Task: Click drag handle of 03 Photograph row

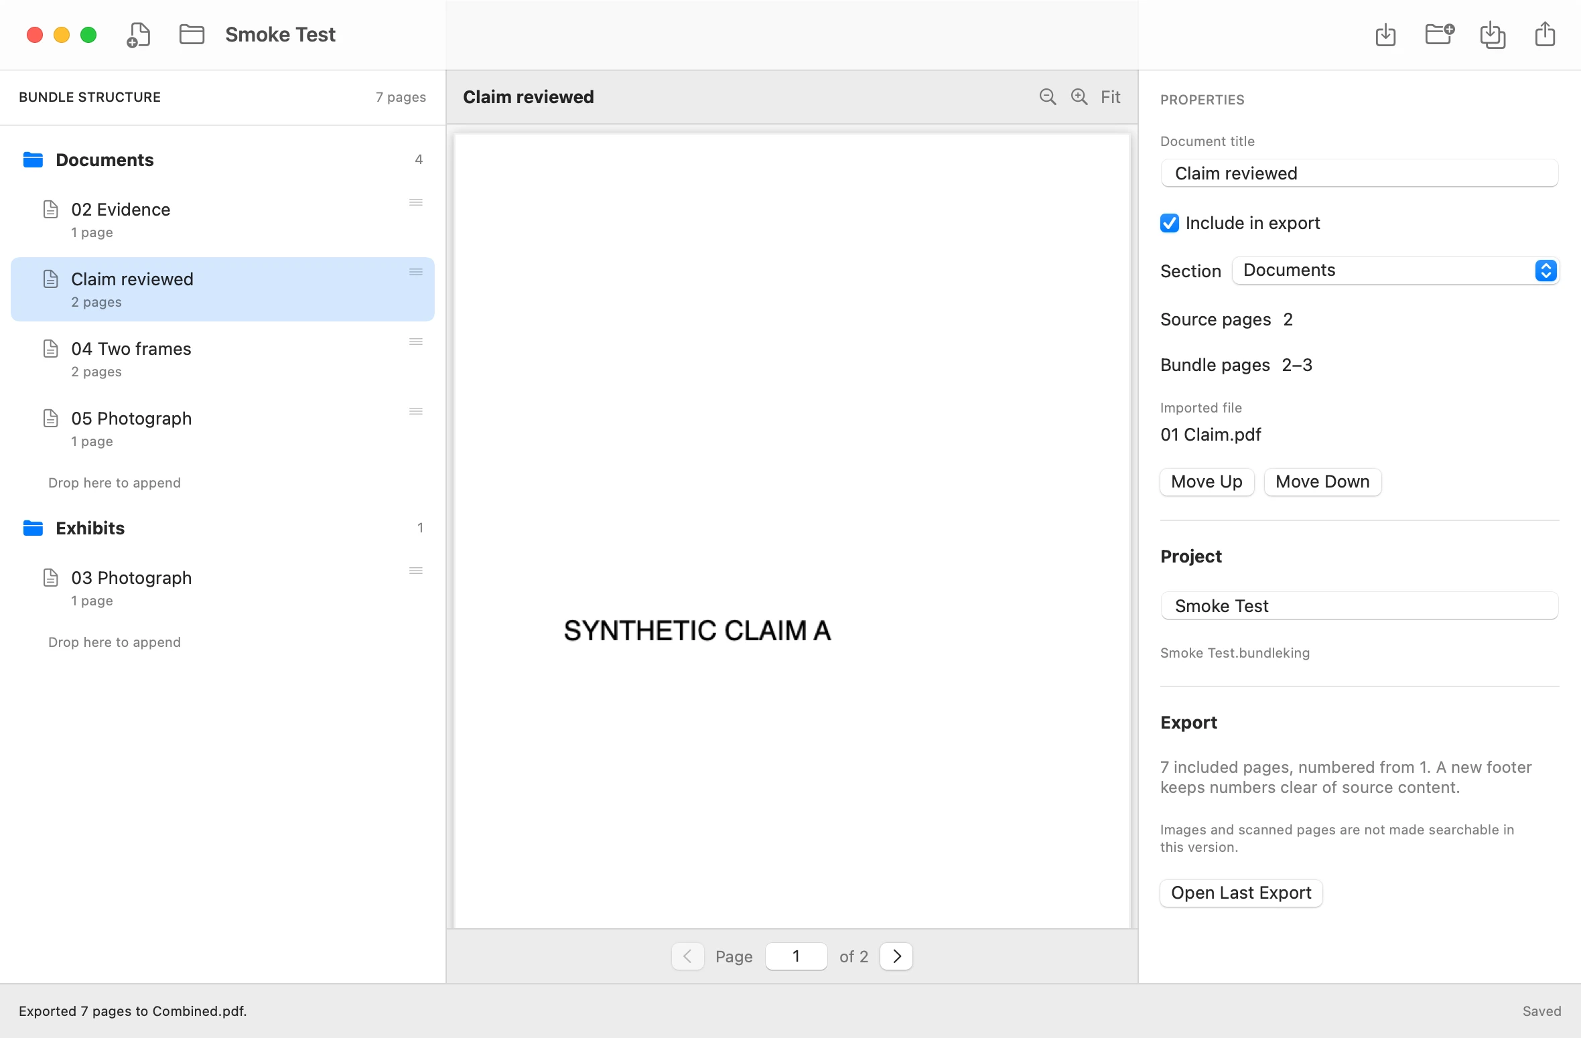Action: (416, 571)
